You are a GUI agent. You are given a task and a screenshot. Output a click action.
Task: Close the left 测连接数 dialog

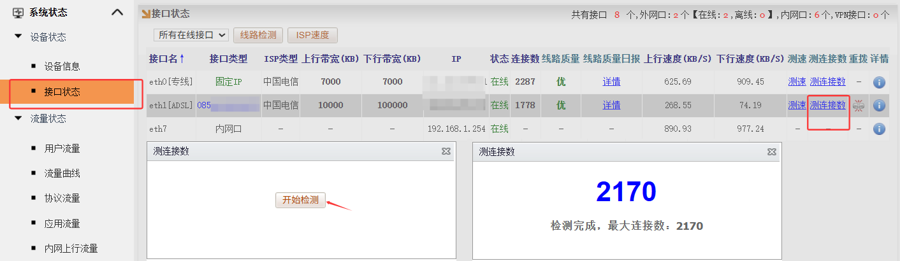446,152
